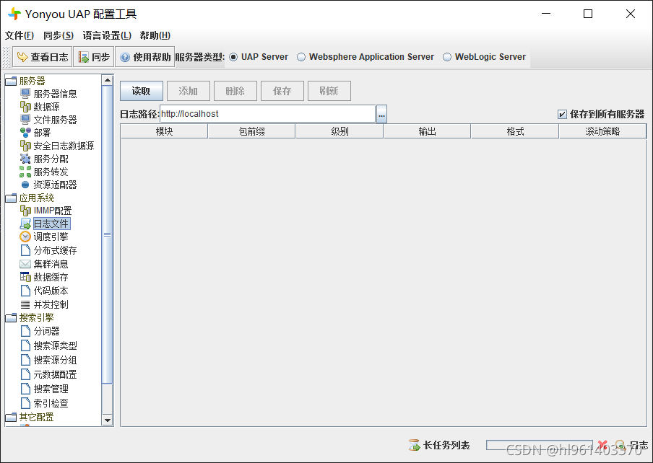Image resolution: width=653 pixels, height=463 pixels.
Task: Click the 查看日志 toolbar icon
Action: coord(22,57)
